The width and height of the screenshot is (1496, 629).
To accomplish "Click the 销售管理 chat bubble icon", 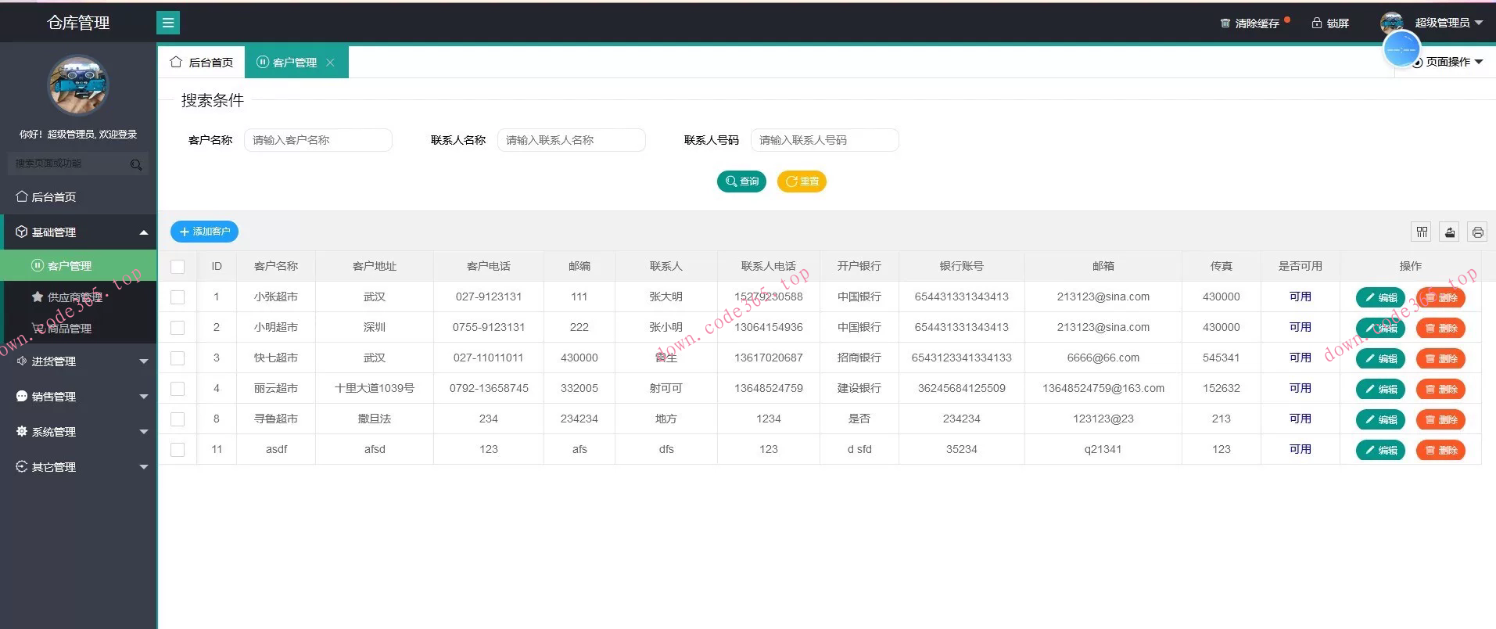I will pos(21,396).
